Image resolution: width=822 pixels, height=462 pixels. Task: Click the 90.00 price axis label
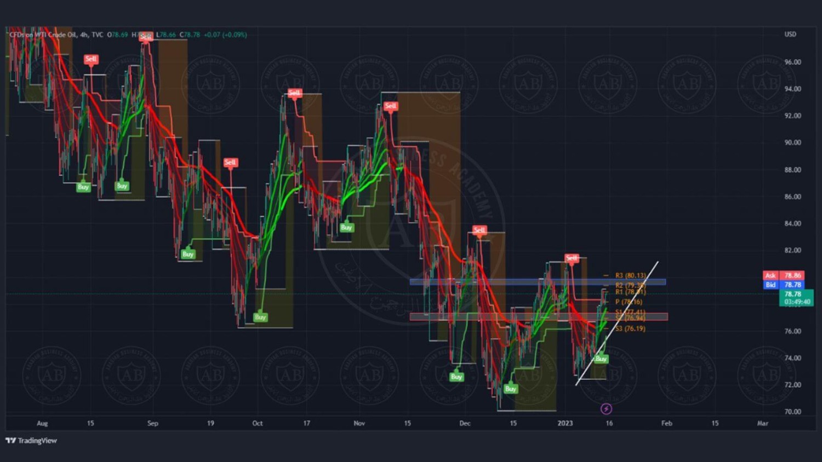pyautogui.click(x=792, y=142)
